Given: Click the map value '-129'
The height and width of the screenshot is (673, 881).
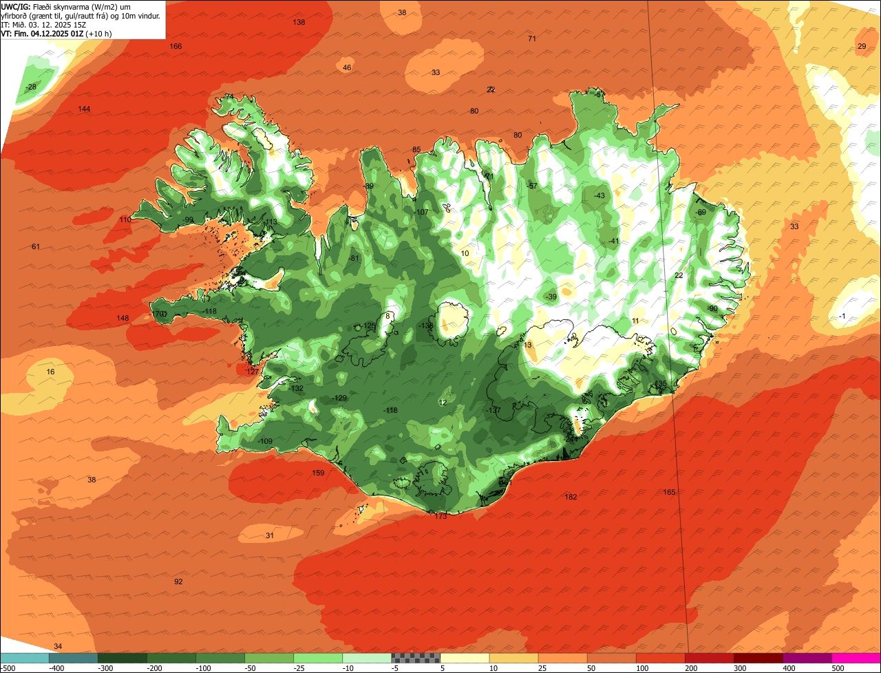Looking at the screenshot, I should coord(339,398).
